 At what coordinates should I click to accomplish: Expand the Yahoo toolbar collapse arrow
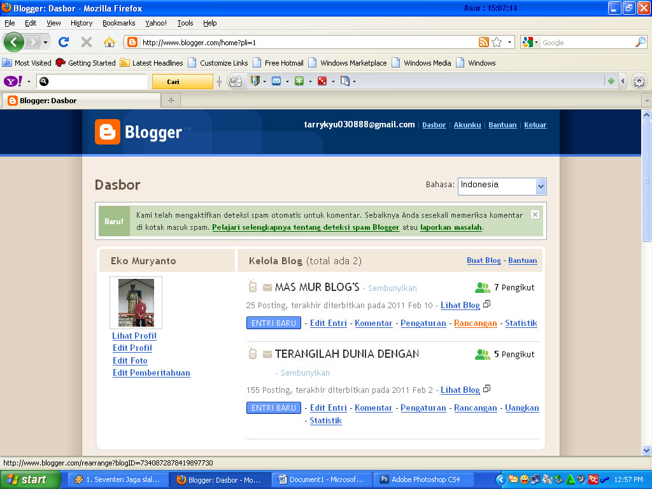(x=623, y=81)
